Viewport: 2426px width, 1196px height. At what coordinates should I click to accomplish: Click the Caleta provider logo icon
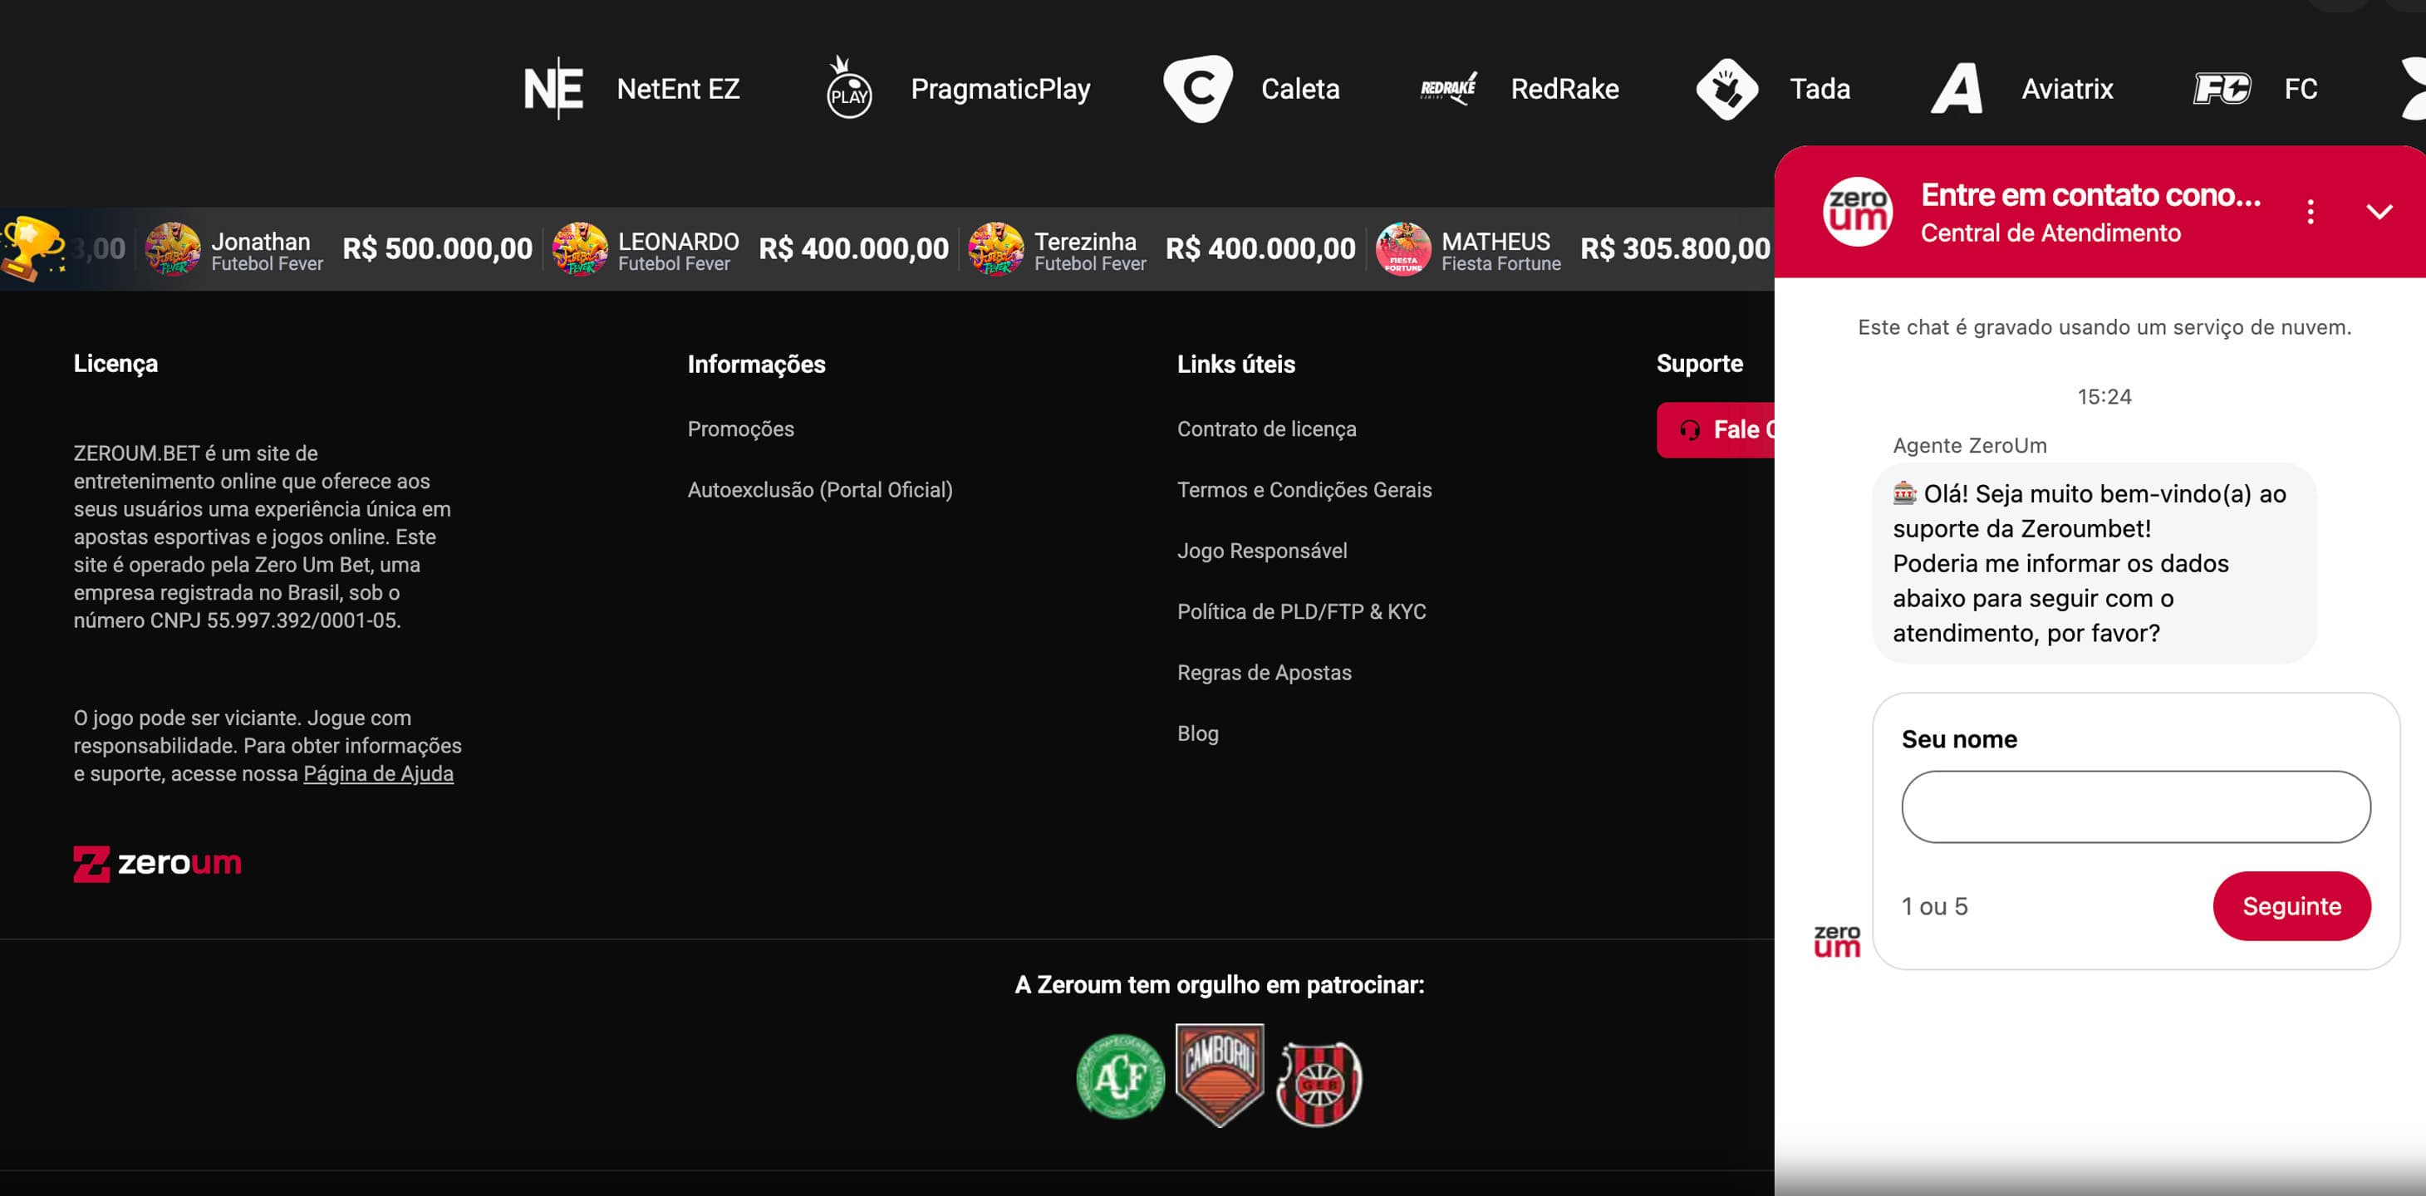tap(1198, 89)
